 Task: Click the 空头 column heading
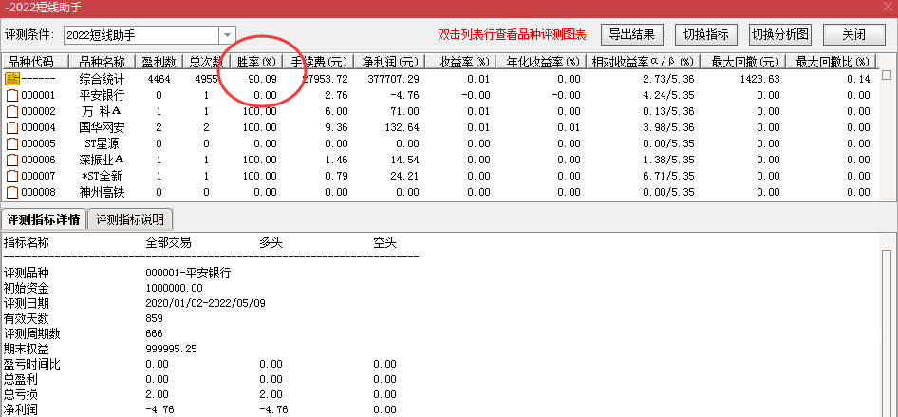[384, 243]
